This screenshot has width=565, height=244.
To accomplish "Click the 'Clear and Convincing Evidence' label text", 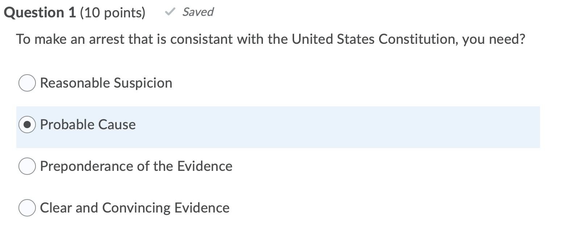I will click(x=135, y=208).
